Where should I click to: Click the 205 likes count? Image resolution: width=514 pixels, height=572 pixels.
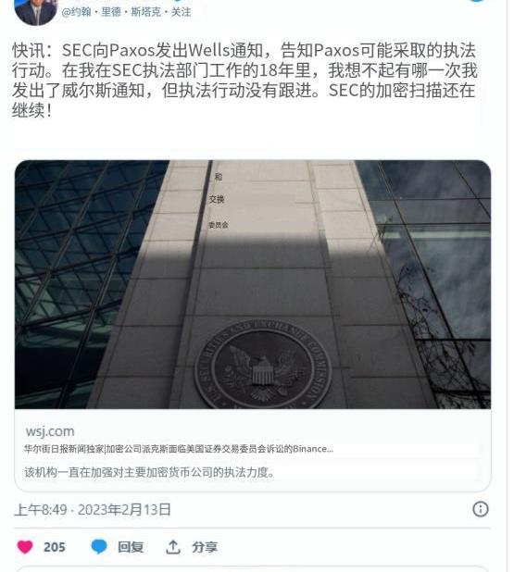click(55, 547)
